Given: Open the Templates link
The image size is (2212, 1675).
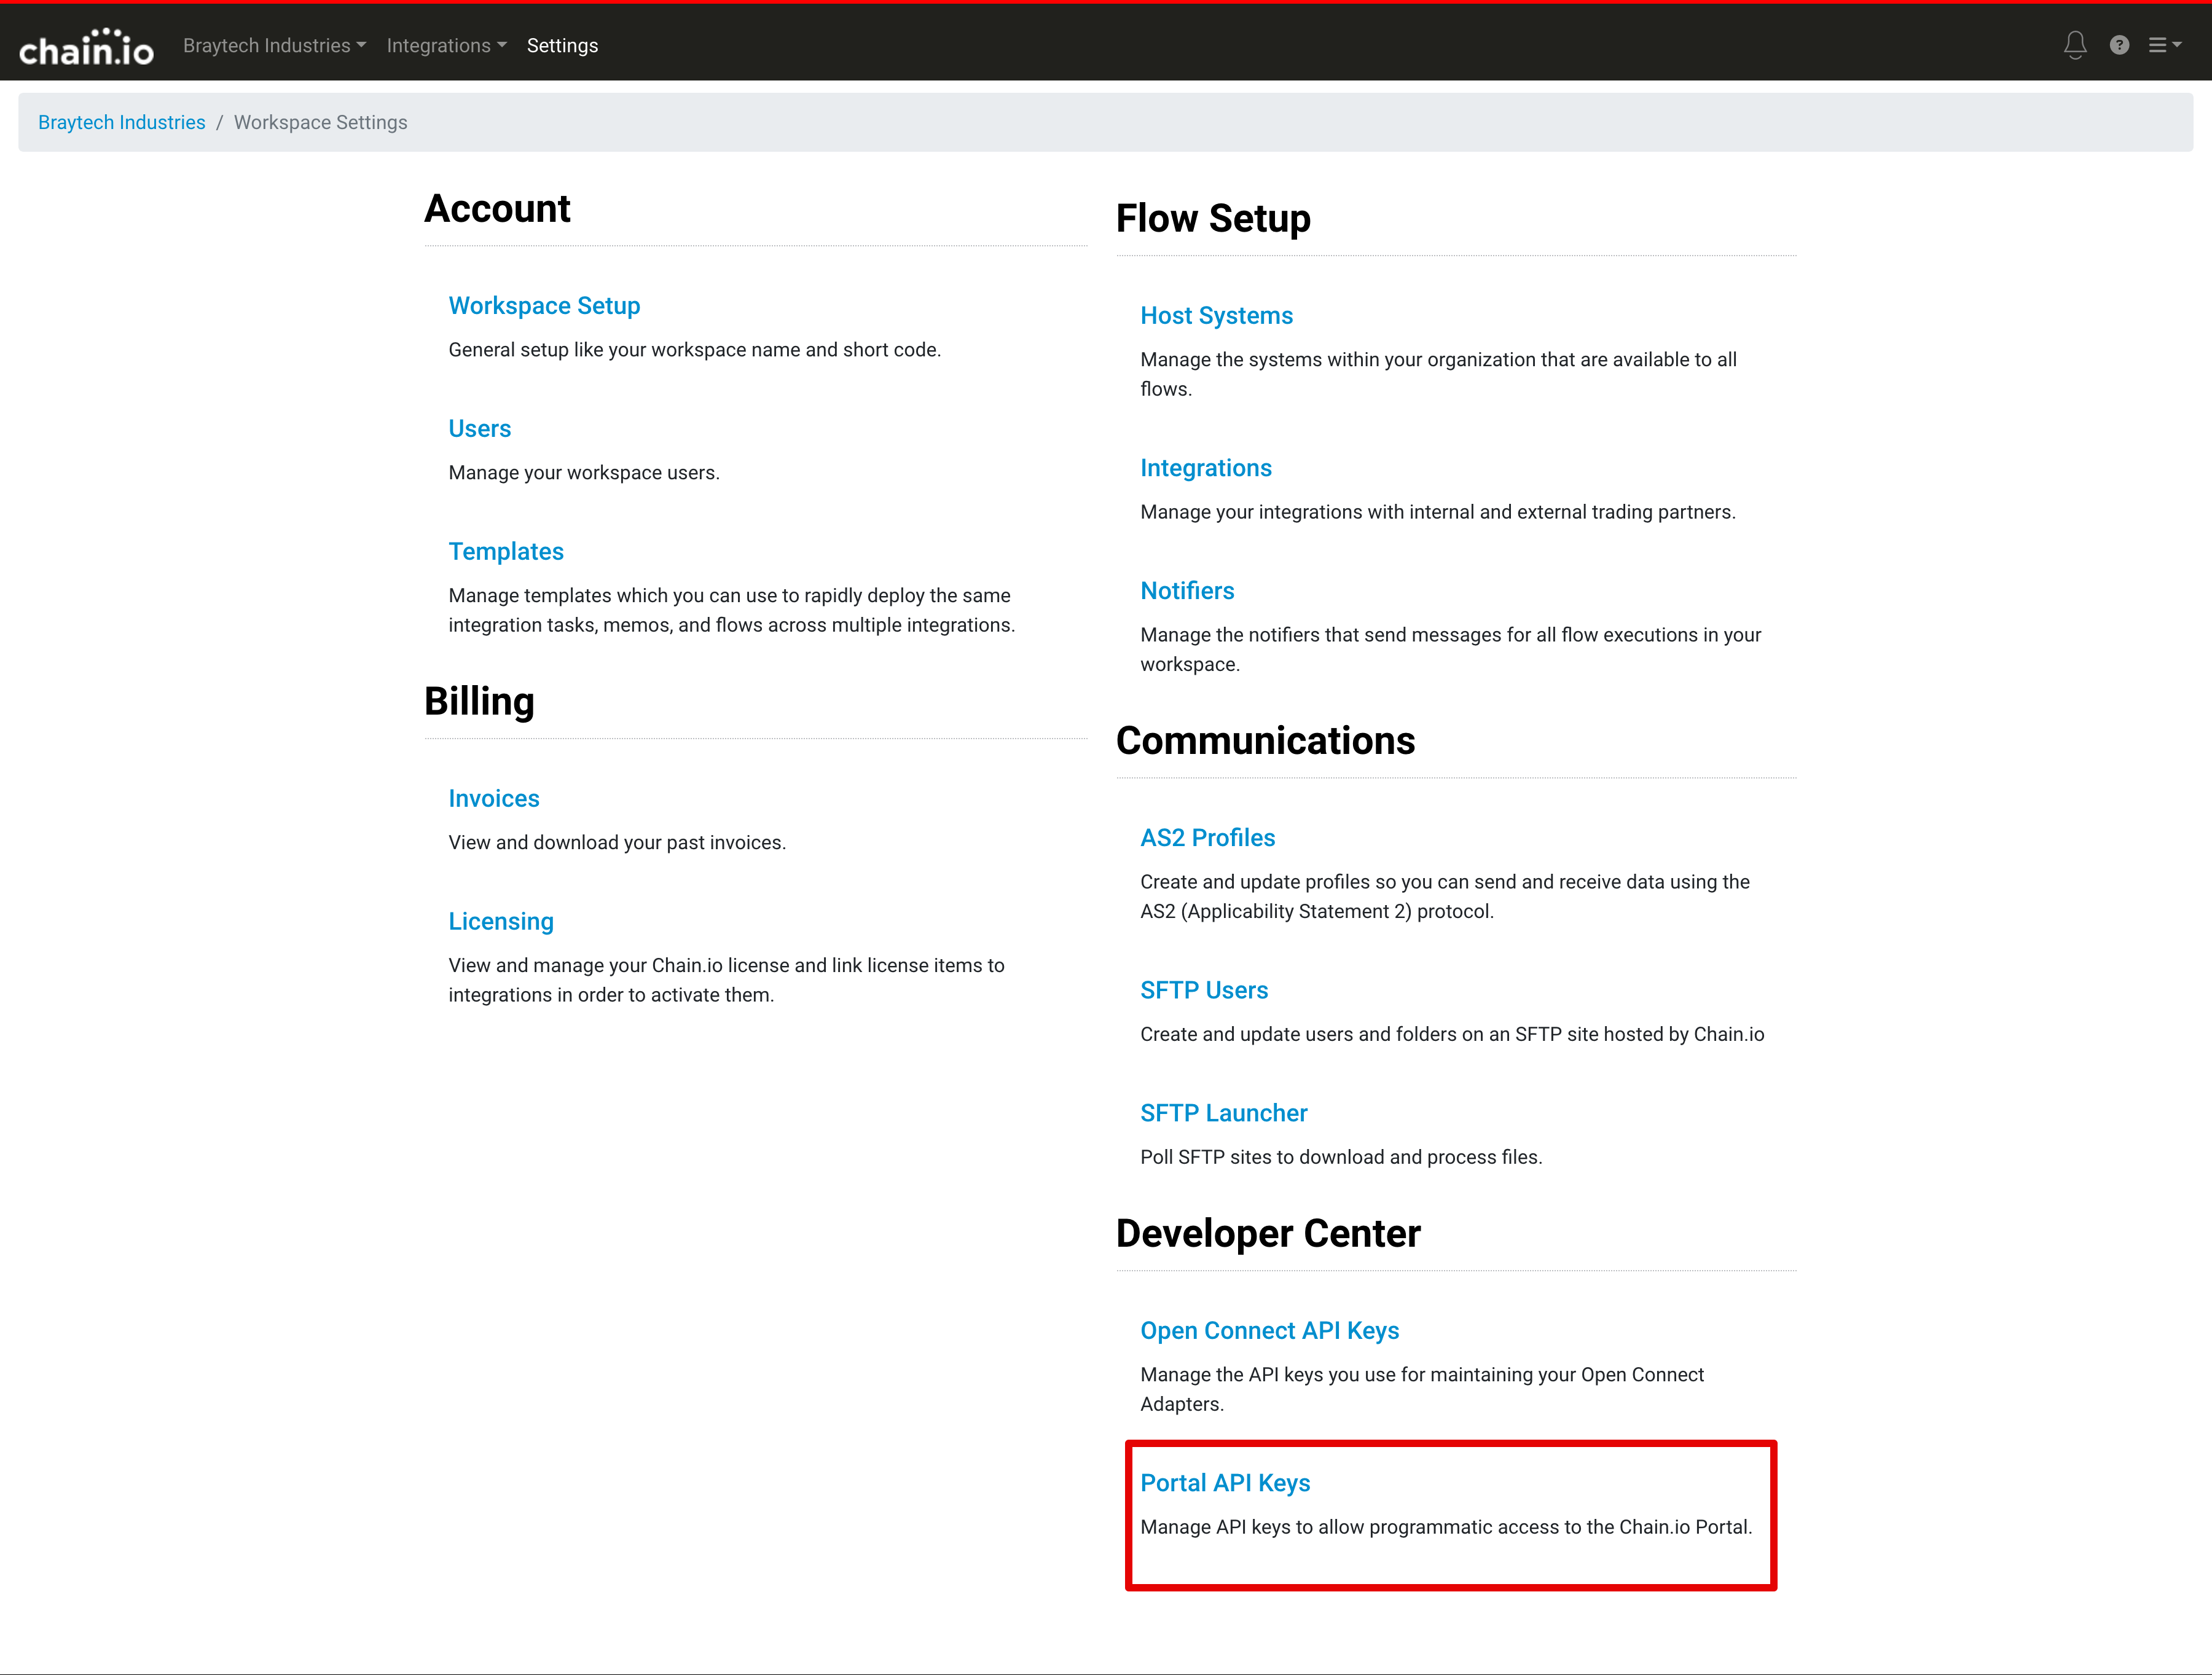Looking at the screenshot, I should [505, 552].
